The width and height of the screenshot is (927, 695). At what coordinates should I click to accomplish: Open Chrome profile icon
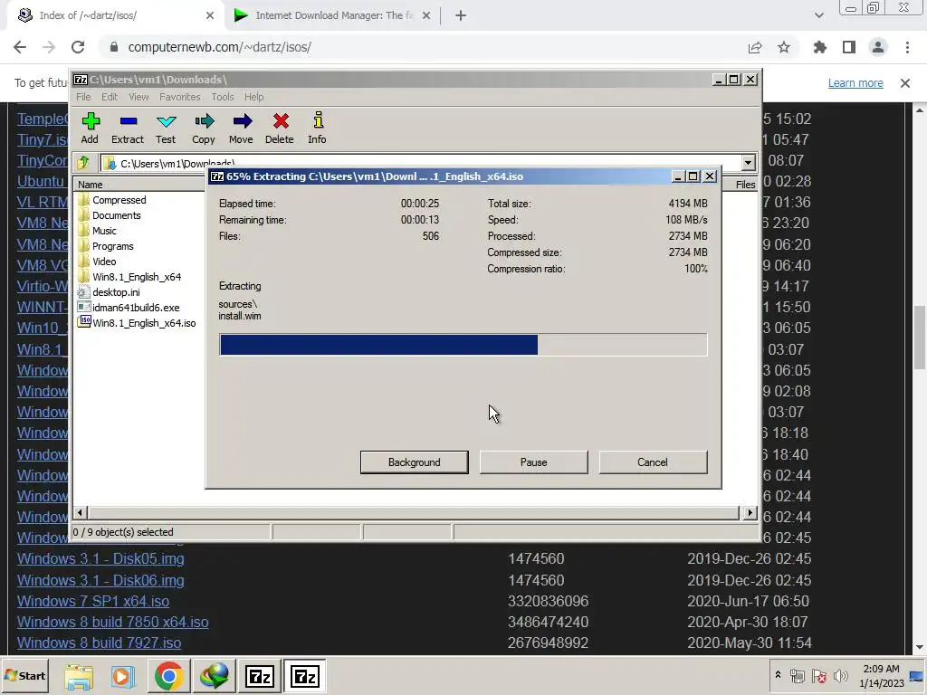click(878, 47)
